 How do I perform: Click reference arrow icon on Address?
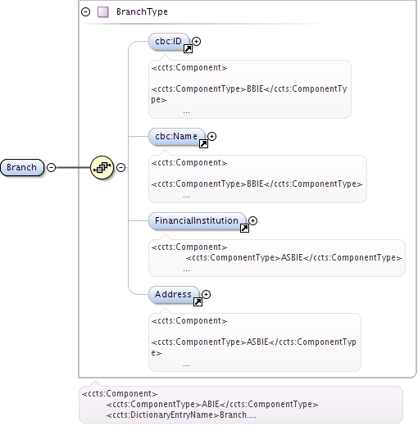click(x=198, y=302)
